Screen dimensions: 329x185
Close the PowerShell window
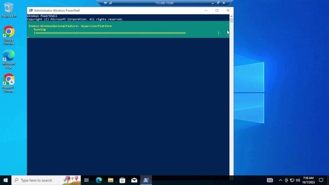pos(228,10)
